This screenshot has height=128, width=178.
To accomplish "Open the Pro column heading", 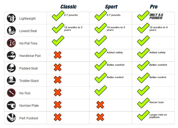I will click(154, 7).
